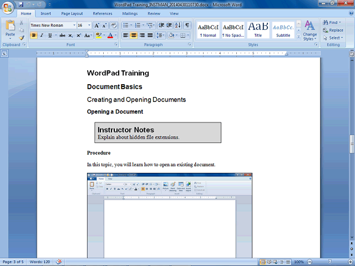This screenshot has width=355, height=266.
Task: Click the embedded WordPad screenshot image
Action: 170,216
